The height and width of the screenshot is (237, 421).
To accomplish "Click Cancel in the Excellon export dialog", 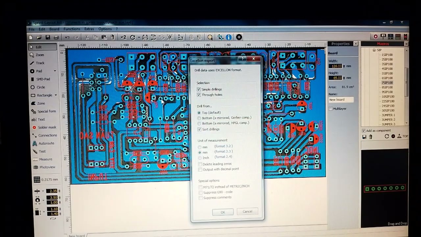I will (247, 212).
